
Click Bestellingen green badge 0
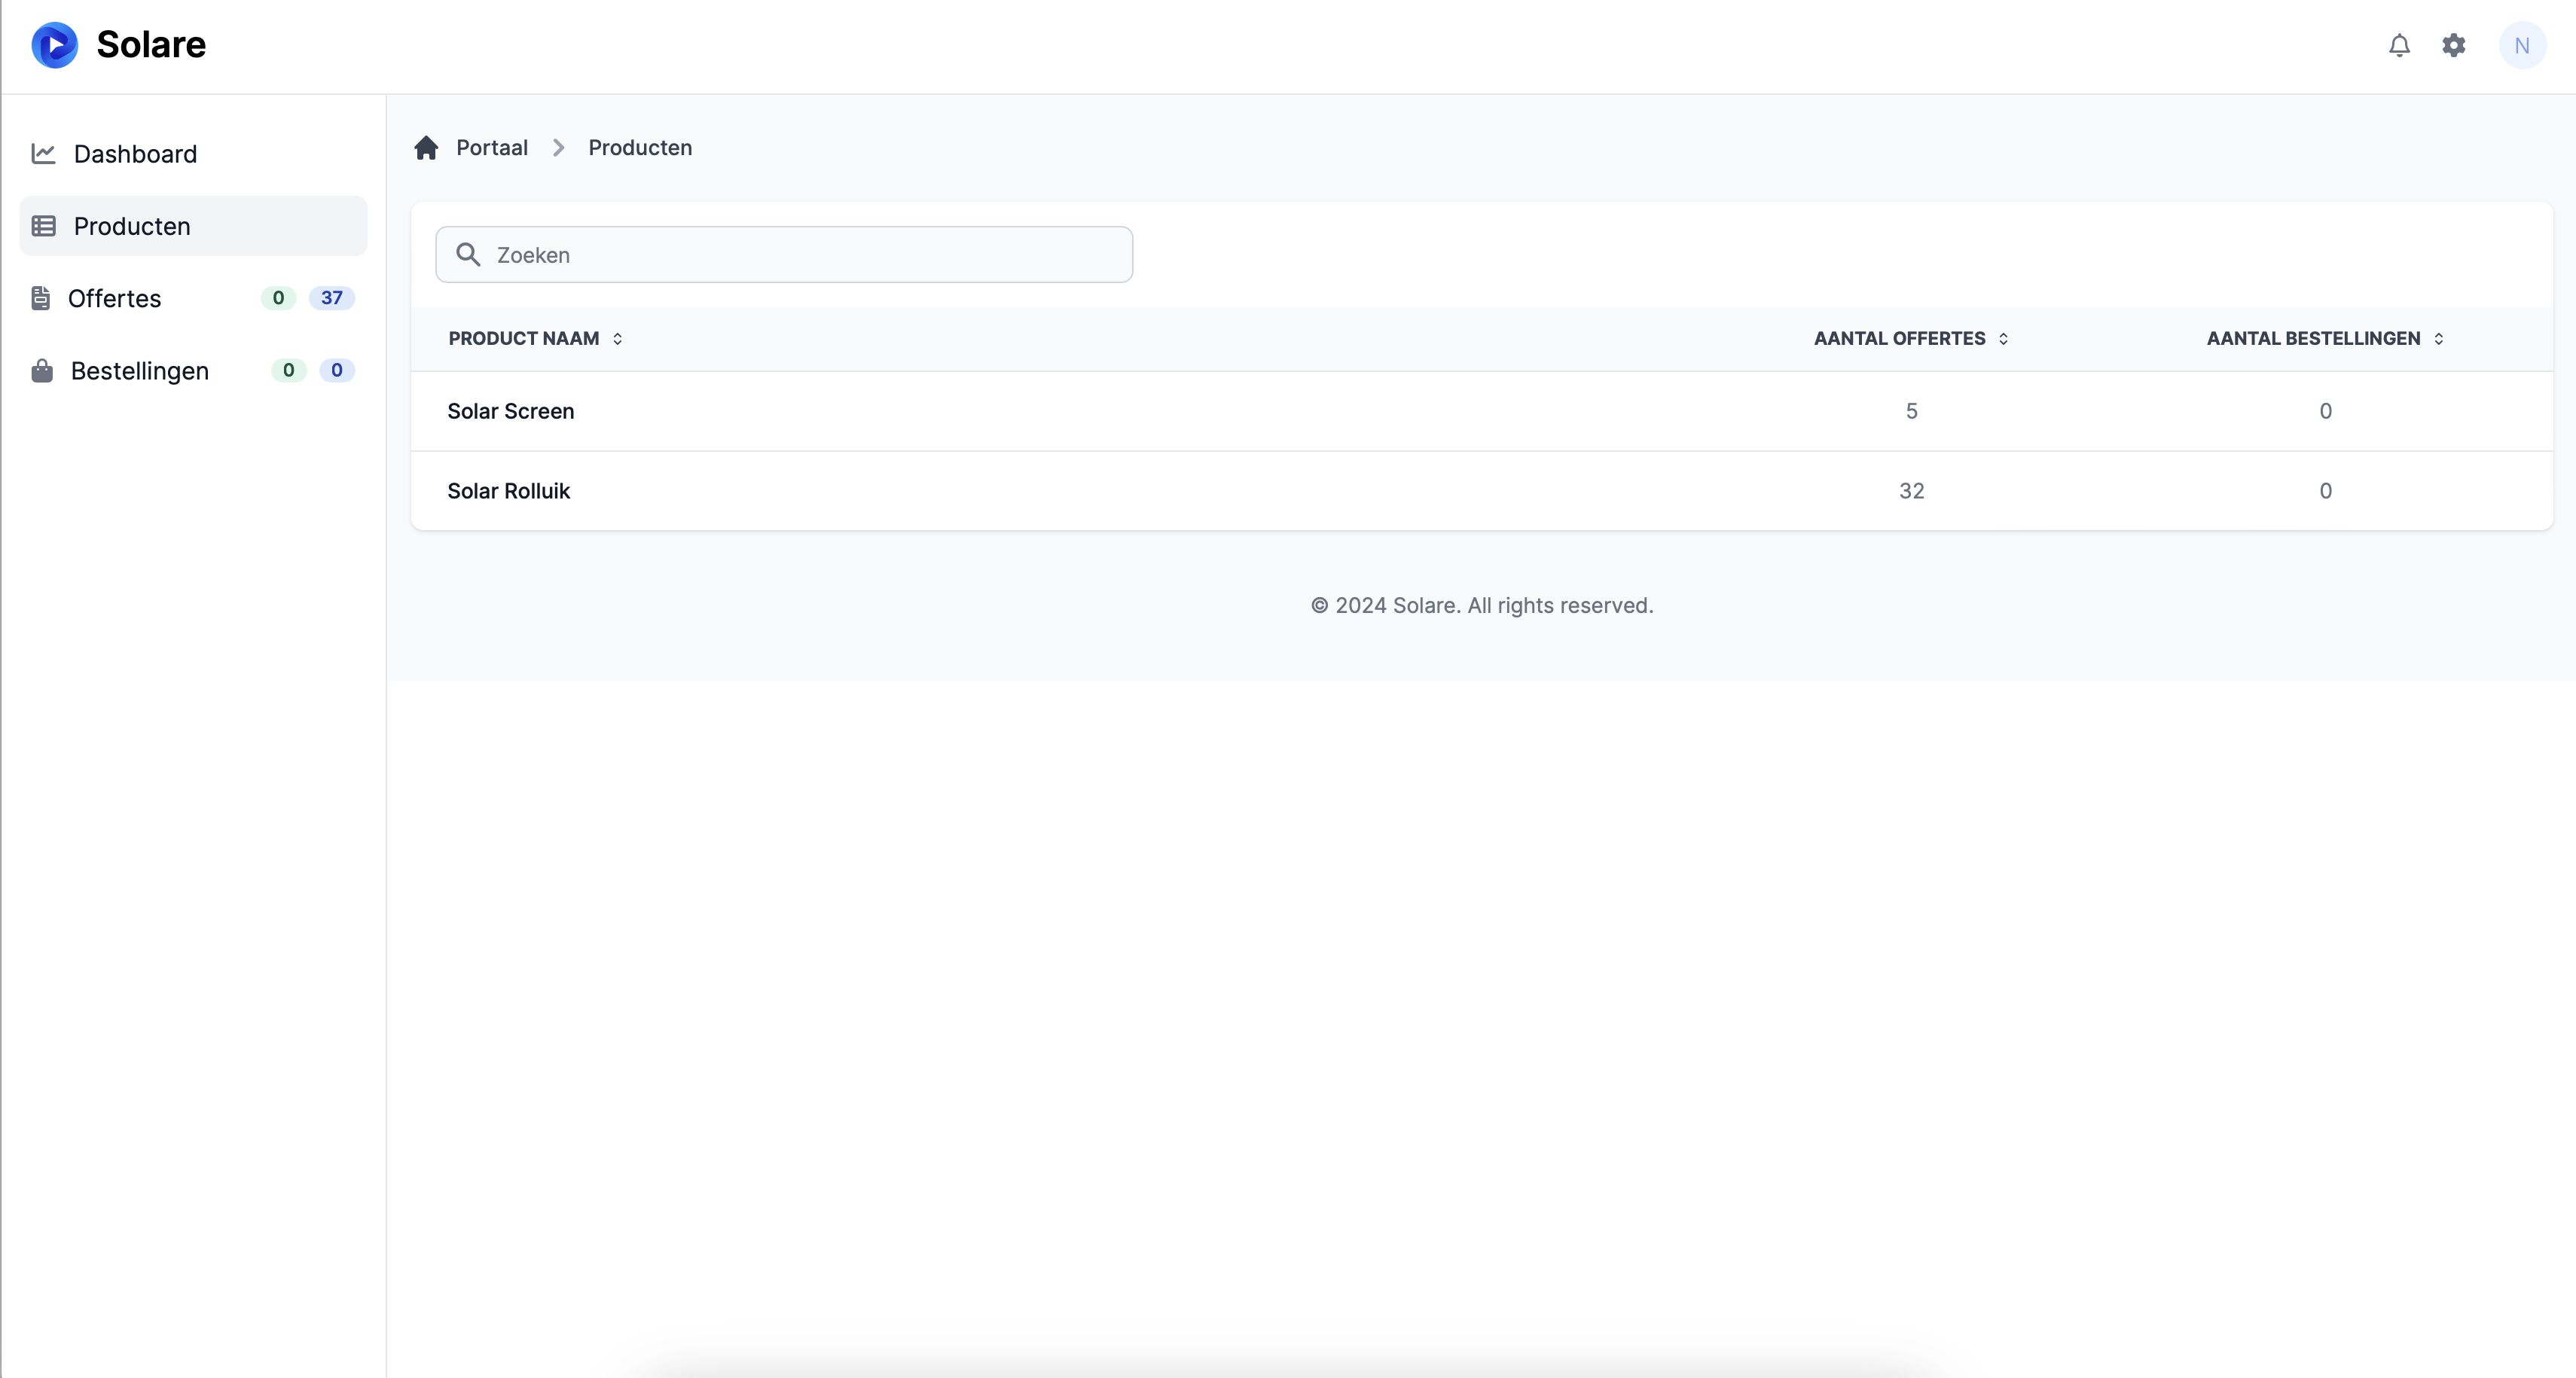[288, 370]
